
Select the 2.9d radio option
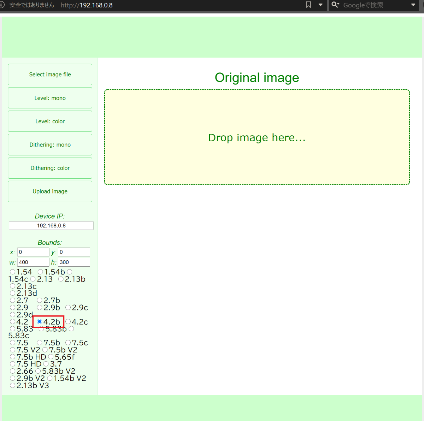[x=13, y=314]
